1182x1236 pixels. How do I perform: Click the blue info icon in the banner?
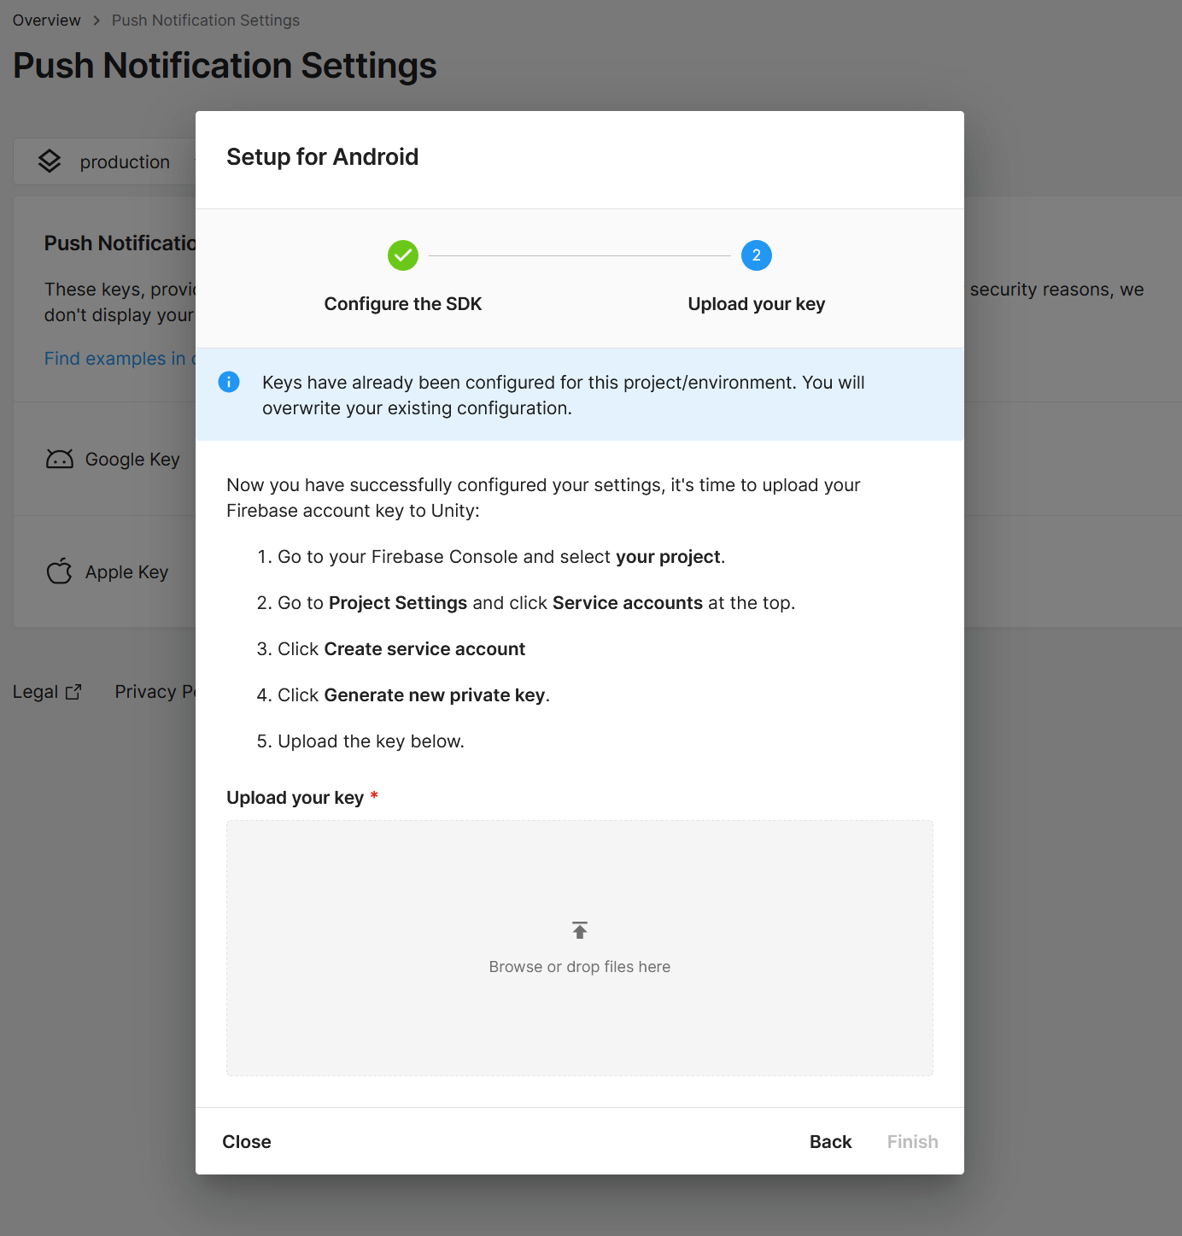(x=229, y=382)
